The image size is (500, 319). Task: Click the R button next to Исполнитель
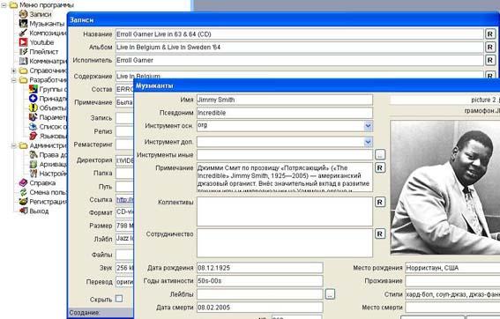[490, 60]
